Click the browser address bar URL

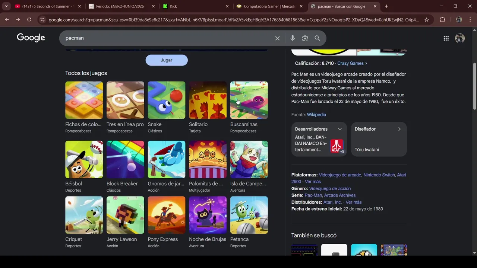[234, 20]
